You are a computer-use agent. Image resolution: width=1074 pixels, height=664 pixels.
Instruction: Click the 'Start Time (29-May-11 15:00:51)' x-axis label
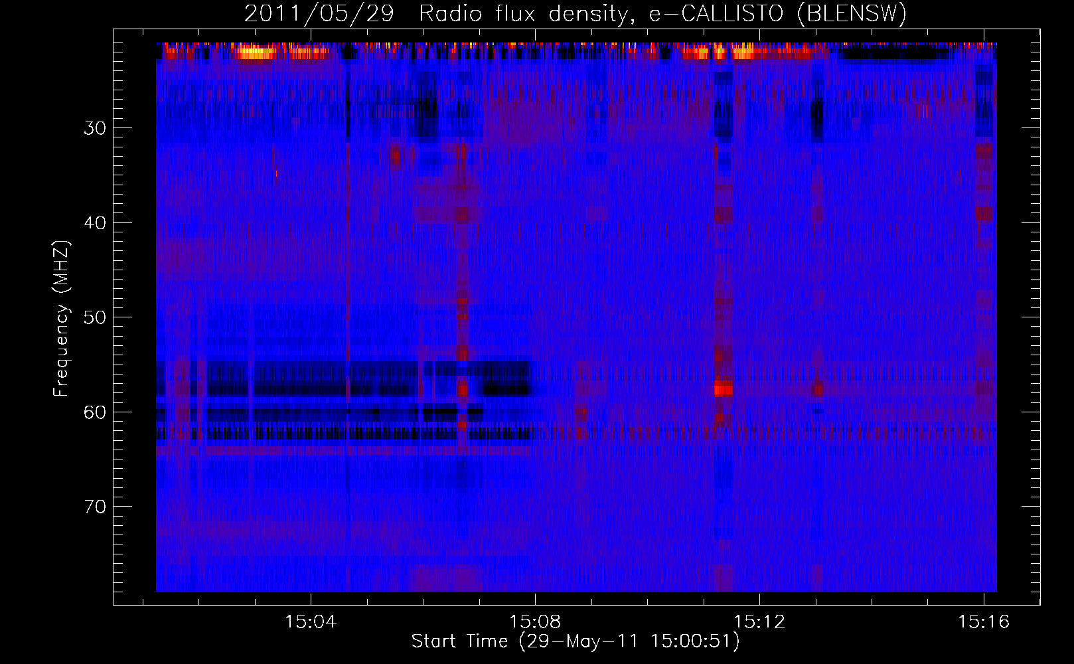coord(575,641)
